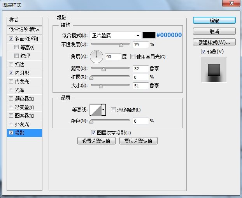Open the 混合模式 dropdown (正片叠底)

coord(115,36)
